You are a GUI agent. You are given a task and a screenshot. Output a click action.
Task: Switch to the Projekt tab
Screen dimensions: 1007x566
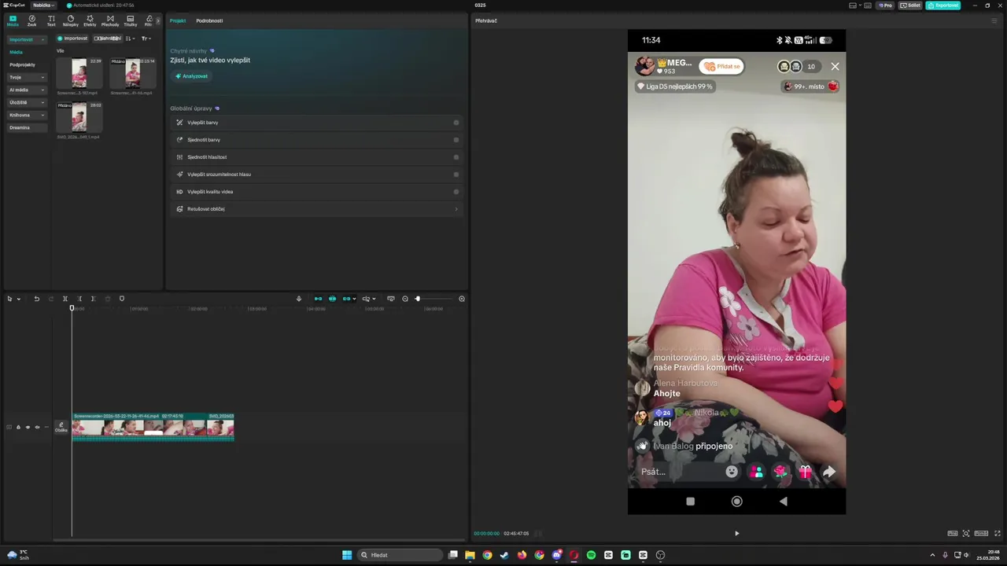(x=178, y=20)
